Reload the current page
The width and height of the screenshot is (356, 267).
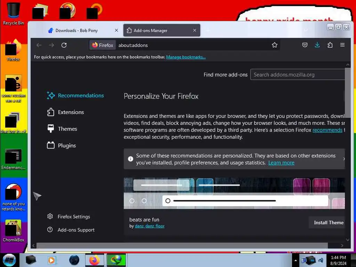[x=64, y=45]
